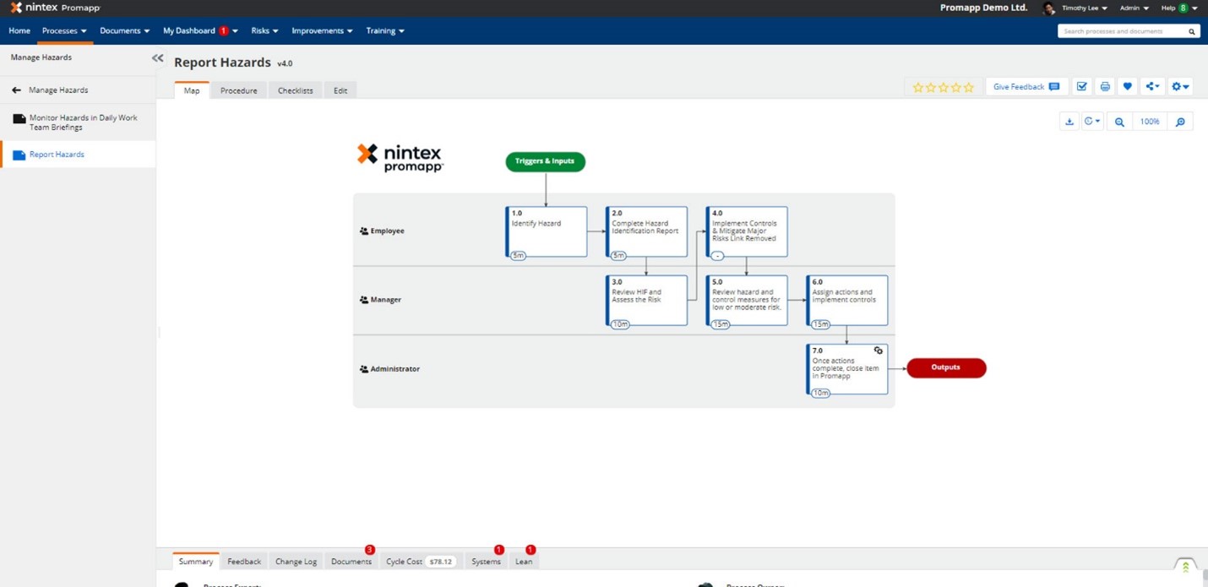This screenshot has width=1208, height=587.
Task: Click the checkbox acknowledgement icon in toolbar
Action: point(1081,87)
